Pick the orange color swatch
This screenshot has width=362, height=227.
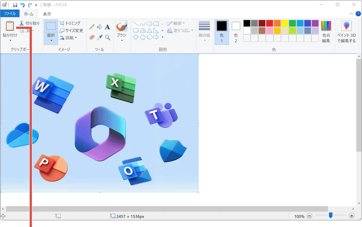(277, 23)
